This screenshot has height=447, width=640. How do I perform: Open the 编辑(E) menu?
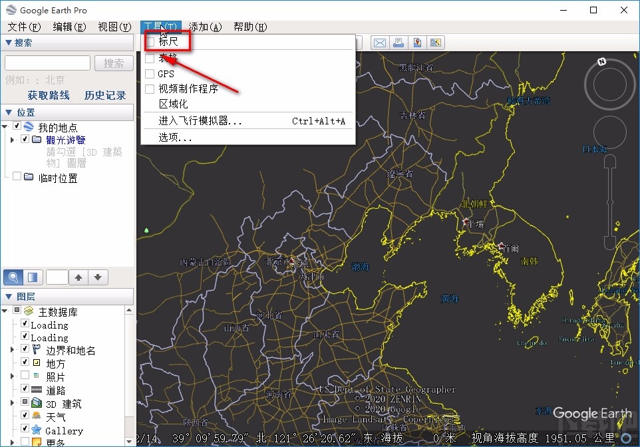[69, 27]
